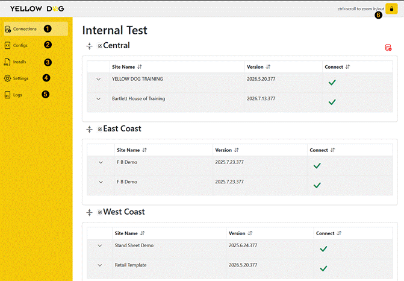404x281 pixels.
Task: Sort Central table by Version
Action: click(268, 67)
